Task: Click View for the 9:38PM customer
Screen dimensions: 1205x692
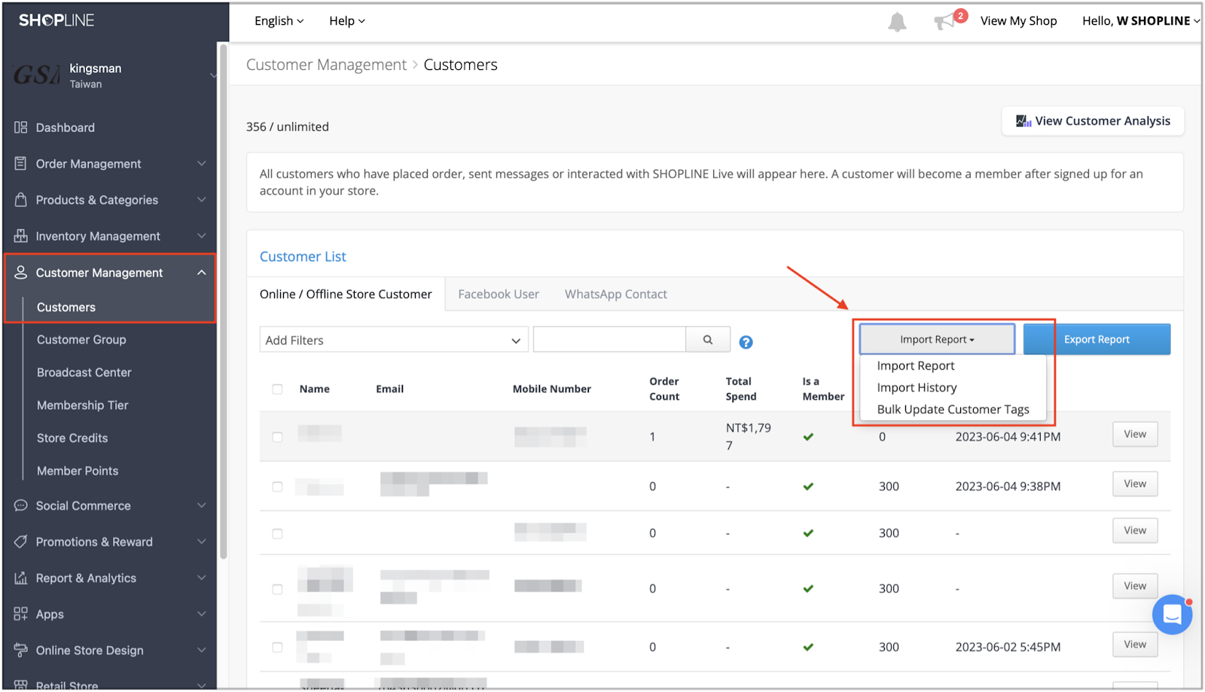Action: [x=1135, y=484]
